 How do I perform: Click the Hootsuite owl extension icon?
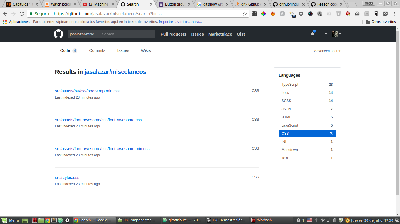[376, 14]
